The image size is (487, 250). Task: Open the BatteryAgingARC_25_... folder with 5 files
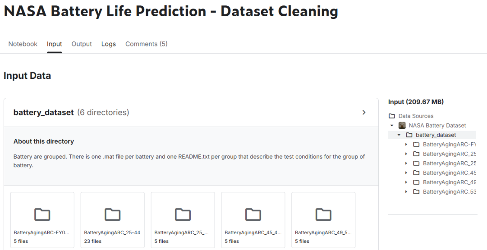click(183, 220)
